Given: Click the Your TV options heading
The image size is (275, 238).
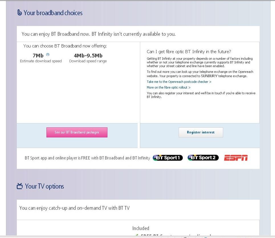Looking at the screenshot, I should click(44, 186).
